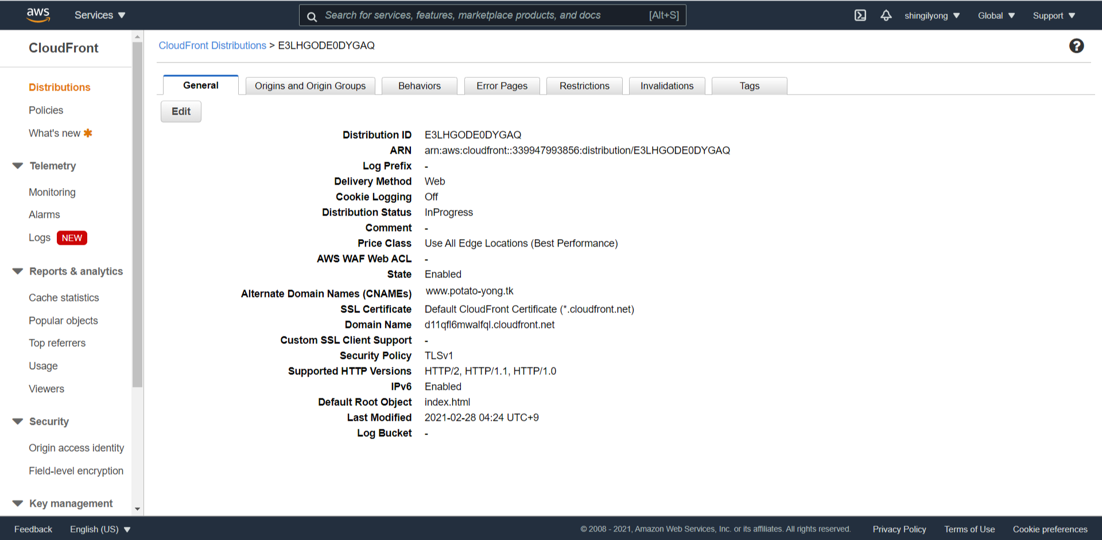Open Cache statistics report
1102x540 pixels.
point(64,298)
